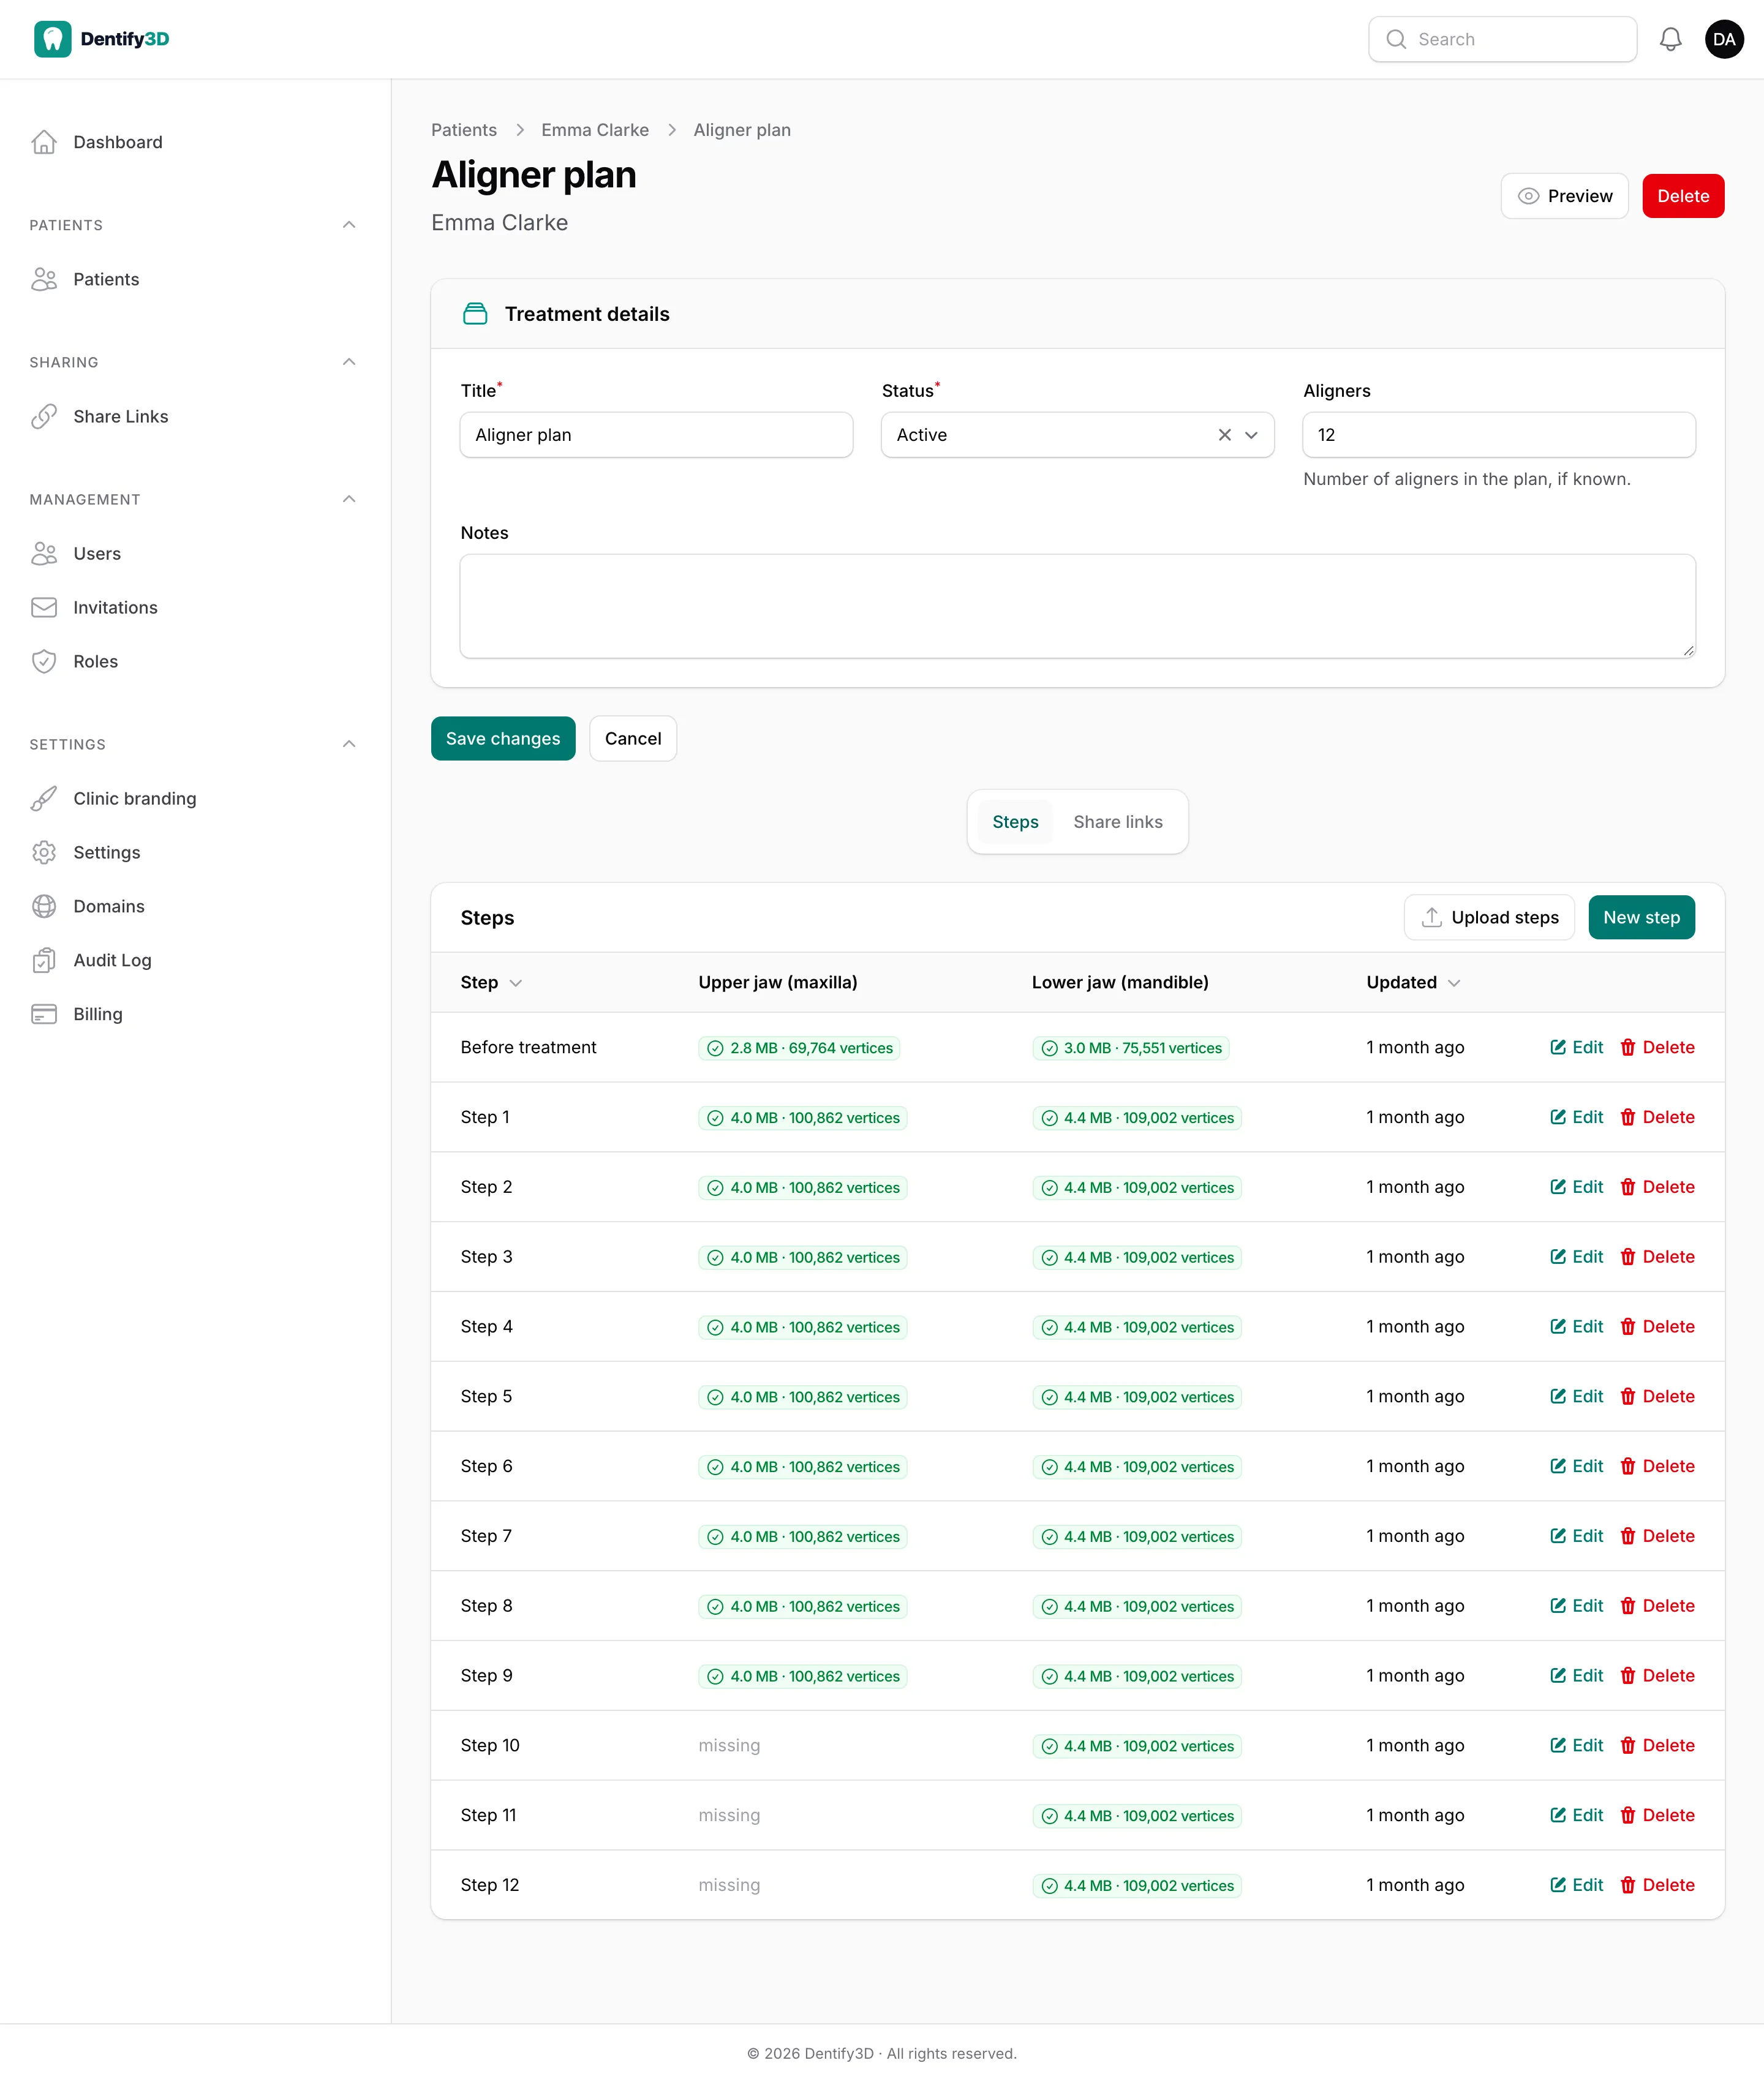Click the Edit icon for Before treatment

tap(1558, 1047)
